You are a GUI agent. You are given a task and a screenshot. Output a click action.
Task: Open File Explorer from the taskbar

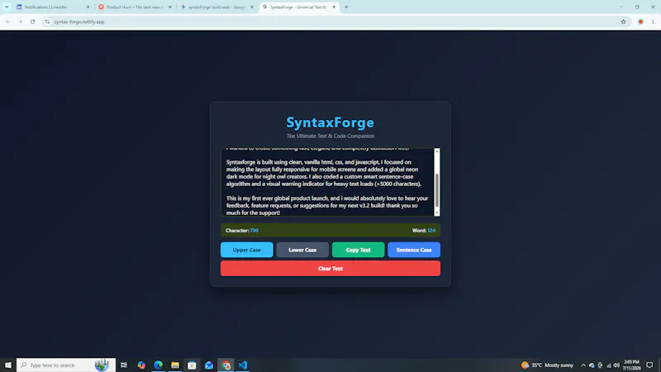pos(175,365)
